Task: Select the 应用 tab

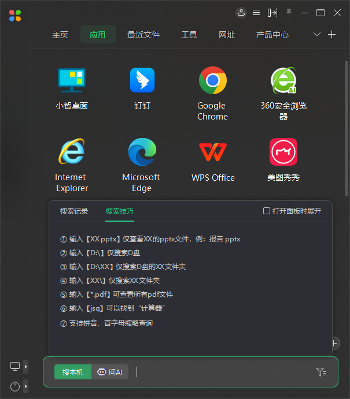Action: pyautogui.click(x=98, y=34)
